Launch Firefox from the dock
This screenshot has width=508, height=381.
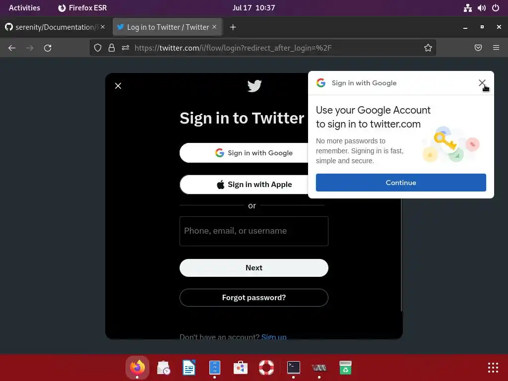[x=137, y=368]
